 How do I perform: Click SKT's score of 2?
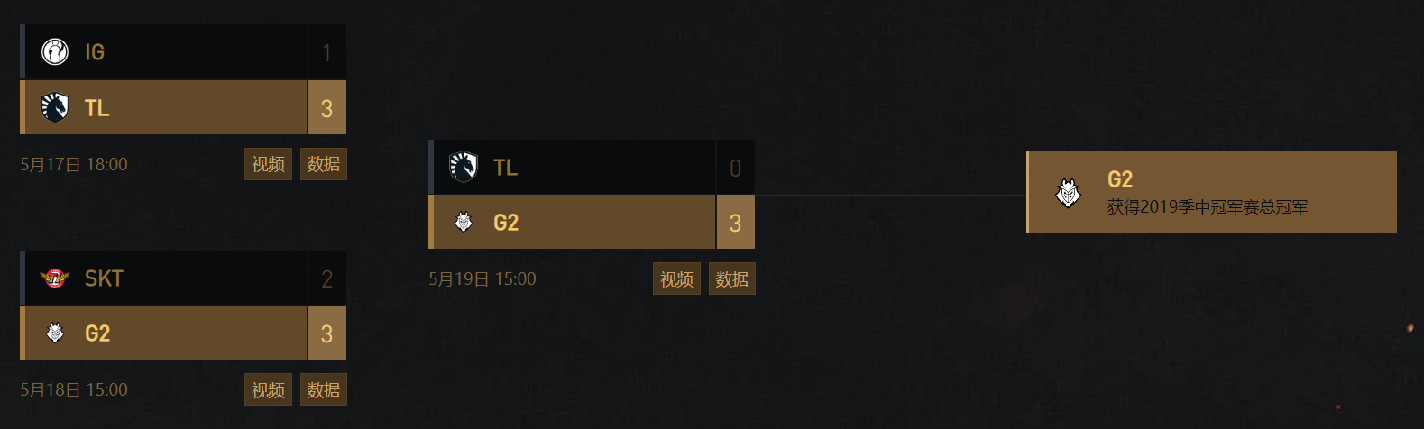point(326,279)
